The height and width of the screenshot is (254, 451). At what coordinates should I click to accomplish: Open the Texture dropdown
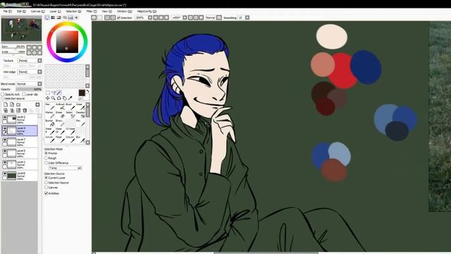tap(39, 61)
